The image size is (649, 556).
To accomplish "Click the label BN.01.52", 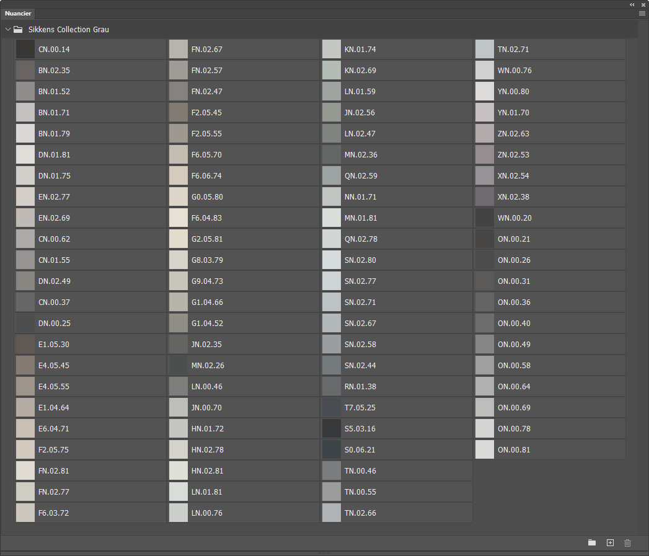I will coord(54,92).
